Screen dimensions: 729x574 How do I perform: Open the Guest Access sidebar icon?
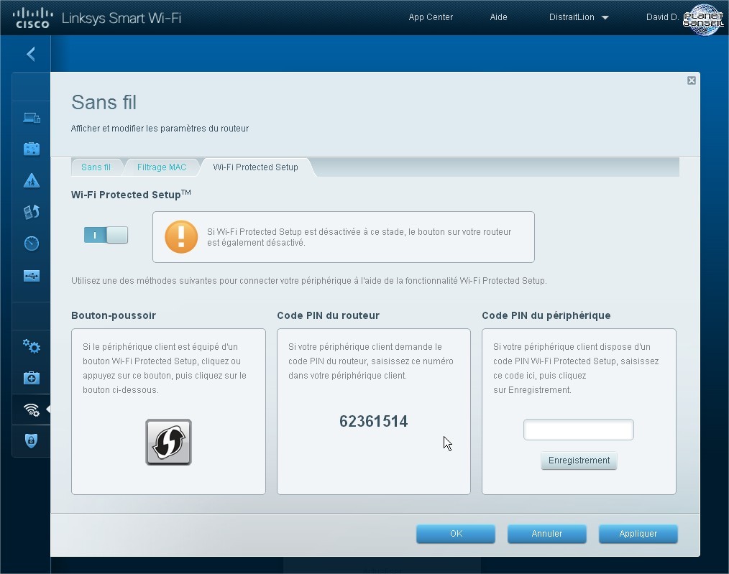31,149
